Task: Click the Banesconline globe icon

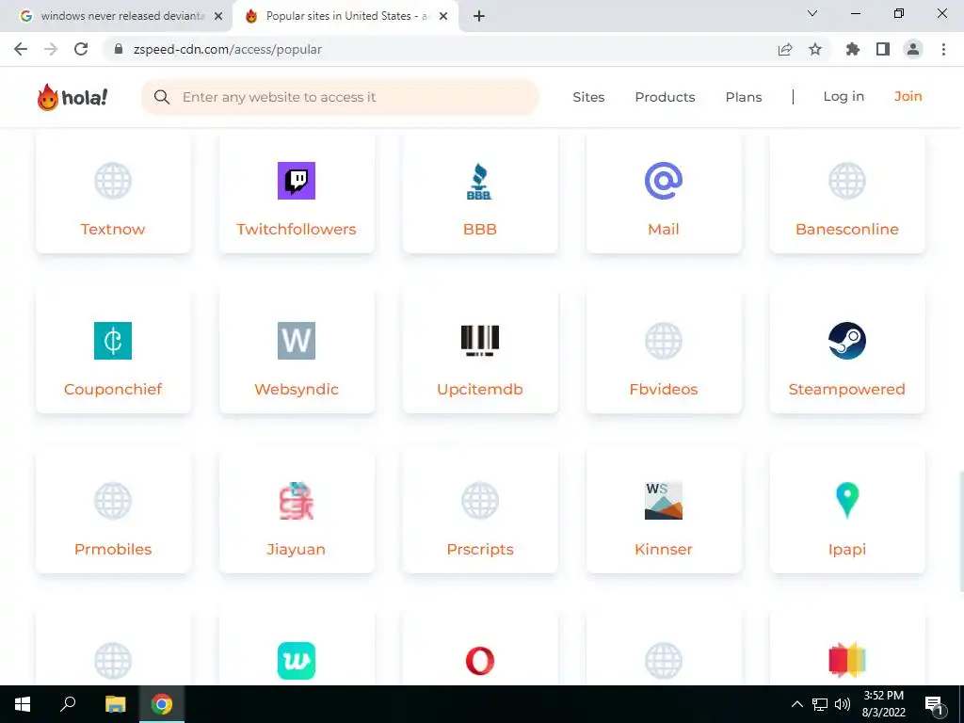Action: pyautogui.click(x=847, y=181)
